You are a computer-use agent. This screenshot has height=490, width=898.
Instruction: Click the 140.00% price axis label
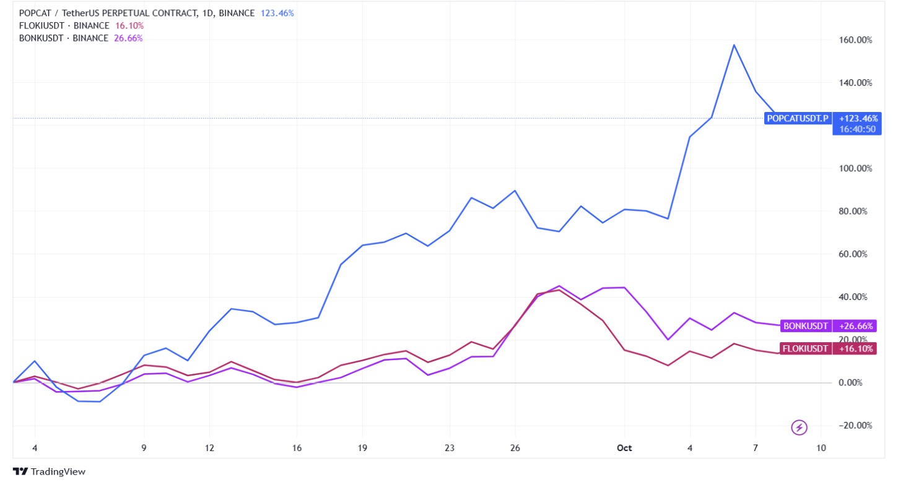pyautogui.click(x=855, y=83)
